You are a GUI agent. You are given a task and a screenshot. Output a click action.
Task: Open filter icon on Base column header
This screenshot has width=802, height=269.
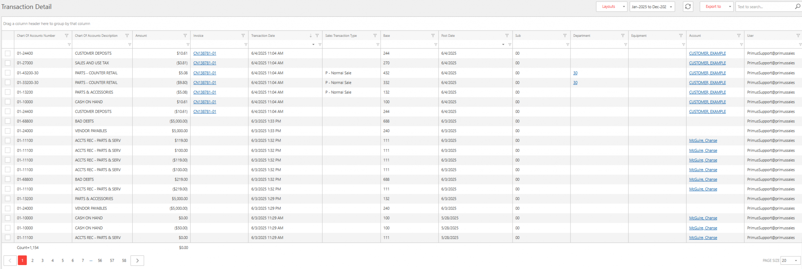433,36
